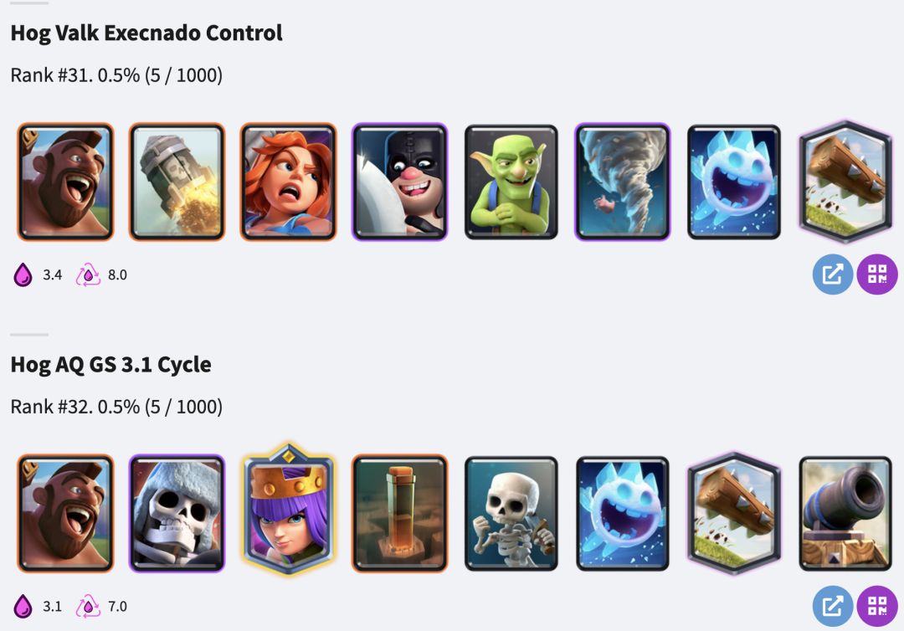
Task: Open Hog AQ GS 3.1 Cycle deck external link
Action: pyautogui.click(x=833, y=606)
